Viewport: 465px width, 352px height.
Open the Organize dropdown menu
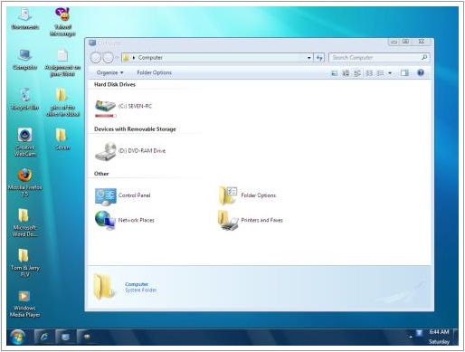109,72
